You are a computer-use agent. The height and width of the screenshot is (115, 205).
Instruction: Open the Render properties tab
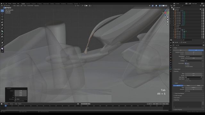[171, 45]
